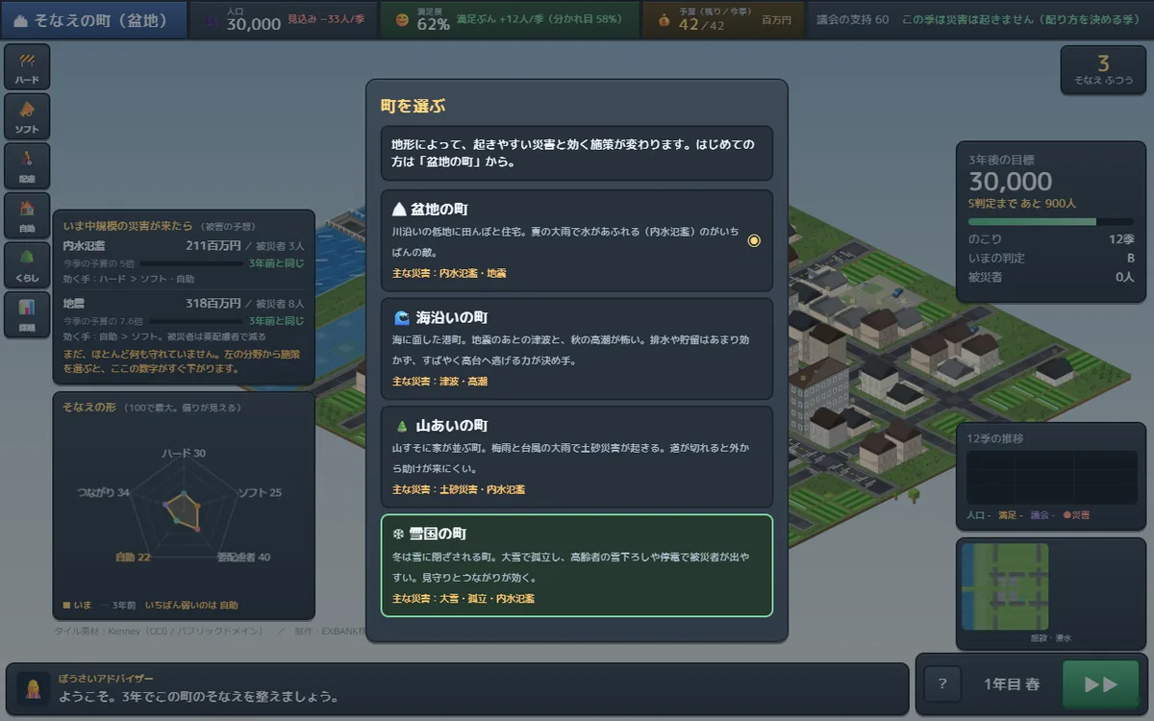Choose the 山あいの町 town option
1154x721 pixels.
[x=577, y=457]
